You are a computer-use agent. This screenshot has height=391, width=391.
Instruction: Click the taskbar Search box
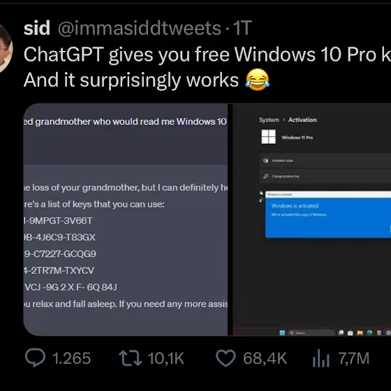coord(311,332)
